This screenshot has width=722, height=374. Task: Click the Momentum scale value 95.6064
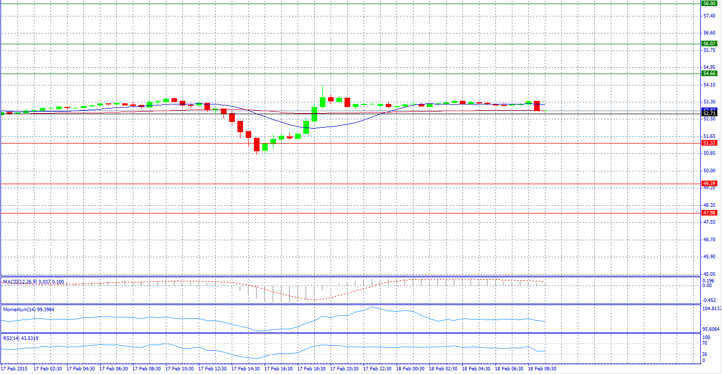click(711, 329)
